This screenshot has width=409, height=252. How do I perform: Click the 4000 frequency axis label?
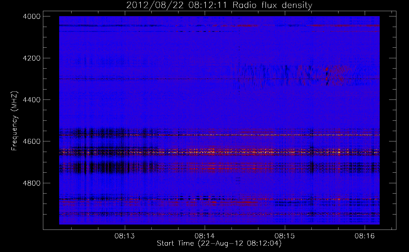point(32,16)
